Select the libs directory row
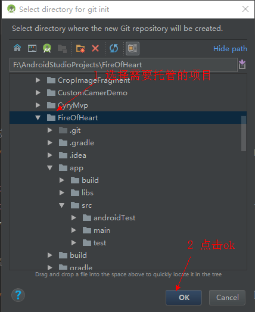This screenshot has height=312, width=255. 128,192
